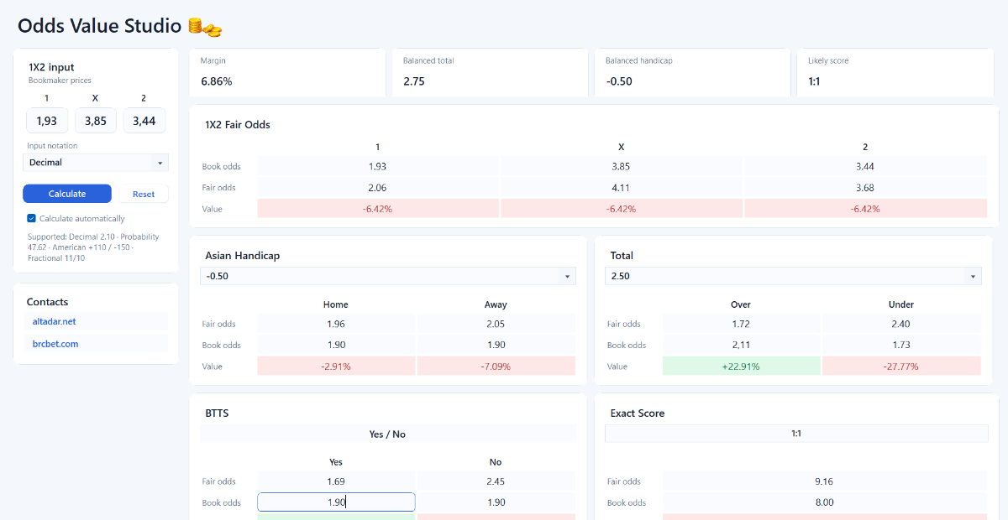Edit Total Under book odds 1.73

coord(901,345)
